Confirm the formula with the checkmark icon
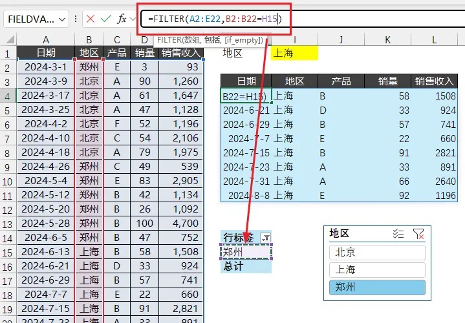Viewport: 465px width, 323px height. 105,19
